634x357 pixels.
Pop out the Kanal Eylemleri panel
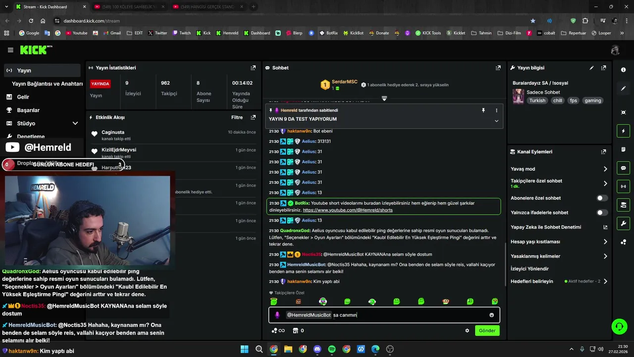(603, 152)
